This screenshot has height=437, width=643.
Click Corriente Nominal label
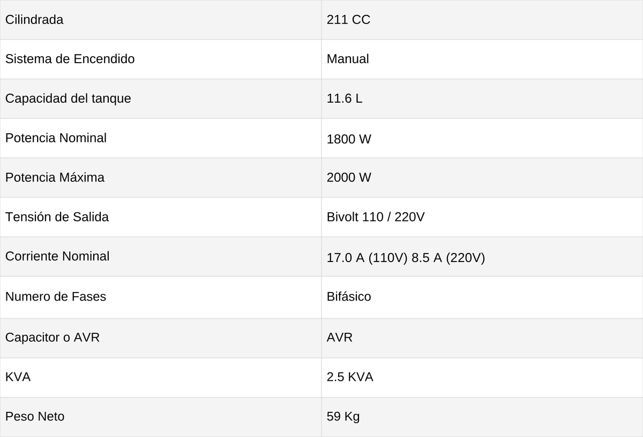[57, 256]
